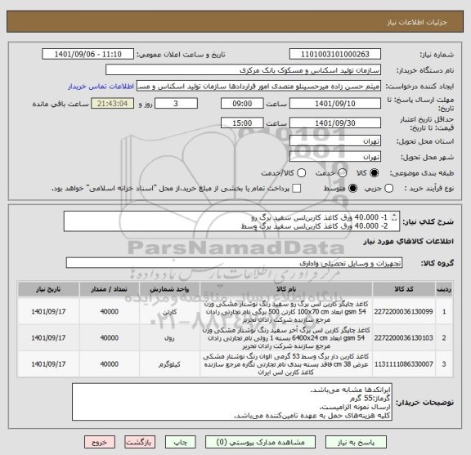Click the general description text area
Viewport: 471px width, 455px height.
click(x=231, y=221)
